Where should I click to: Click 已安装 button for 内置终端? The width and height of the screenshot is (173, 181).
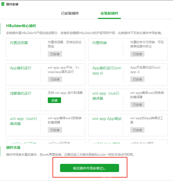[x=137, y=54]
